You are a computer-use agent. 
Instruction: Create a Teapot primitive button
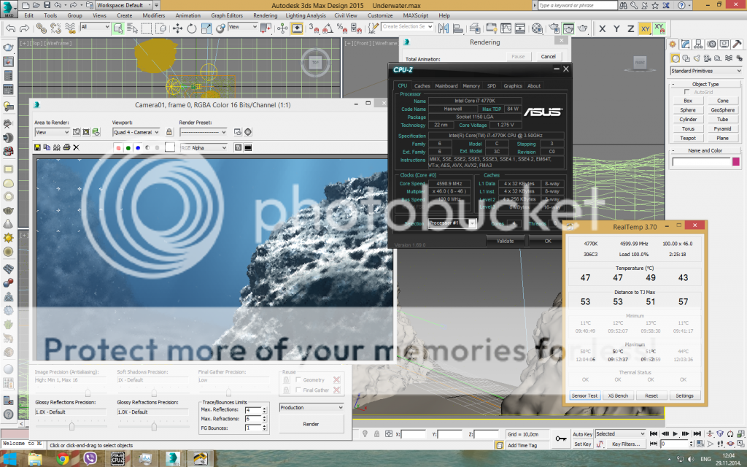click(x=688, y=138)
